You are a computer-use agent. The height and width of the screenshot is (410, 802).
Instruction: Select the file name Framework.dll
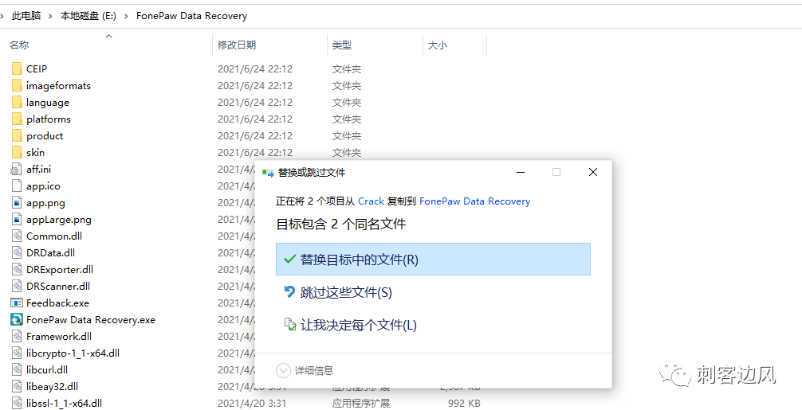(59, 337)
